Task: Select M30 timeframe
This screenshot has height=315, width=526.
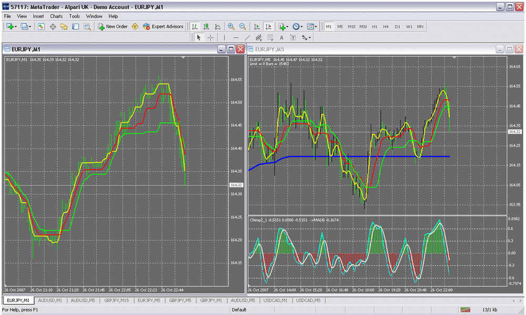Action: 363,26
